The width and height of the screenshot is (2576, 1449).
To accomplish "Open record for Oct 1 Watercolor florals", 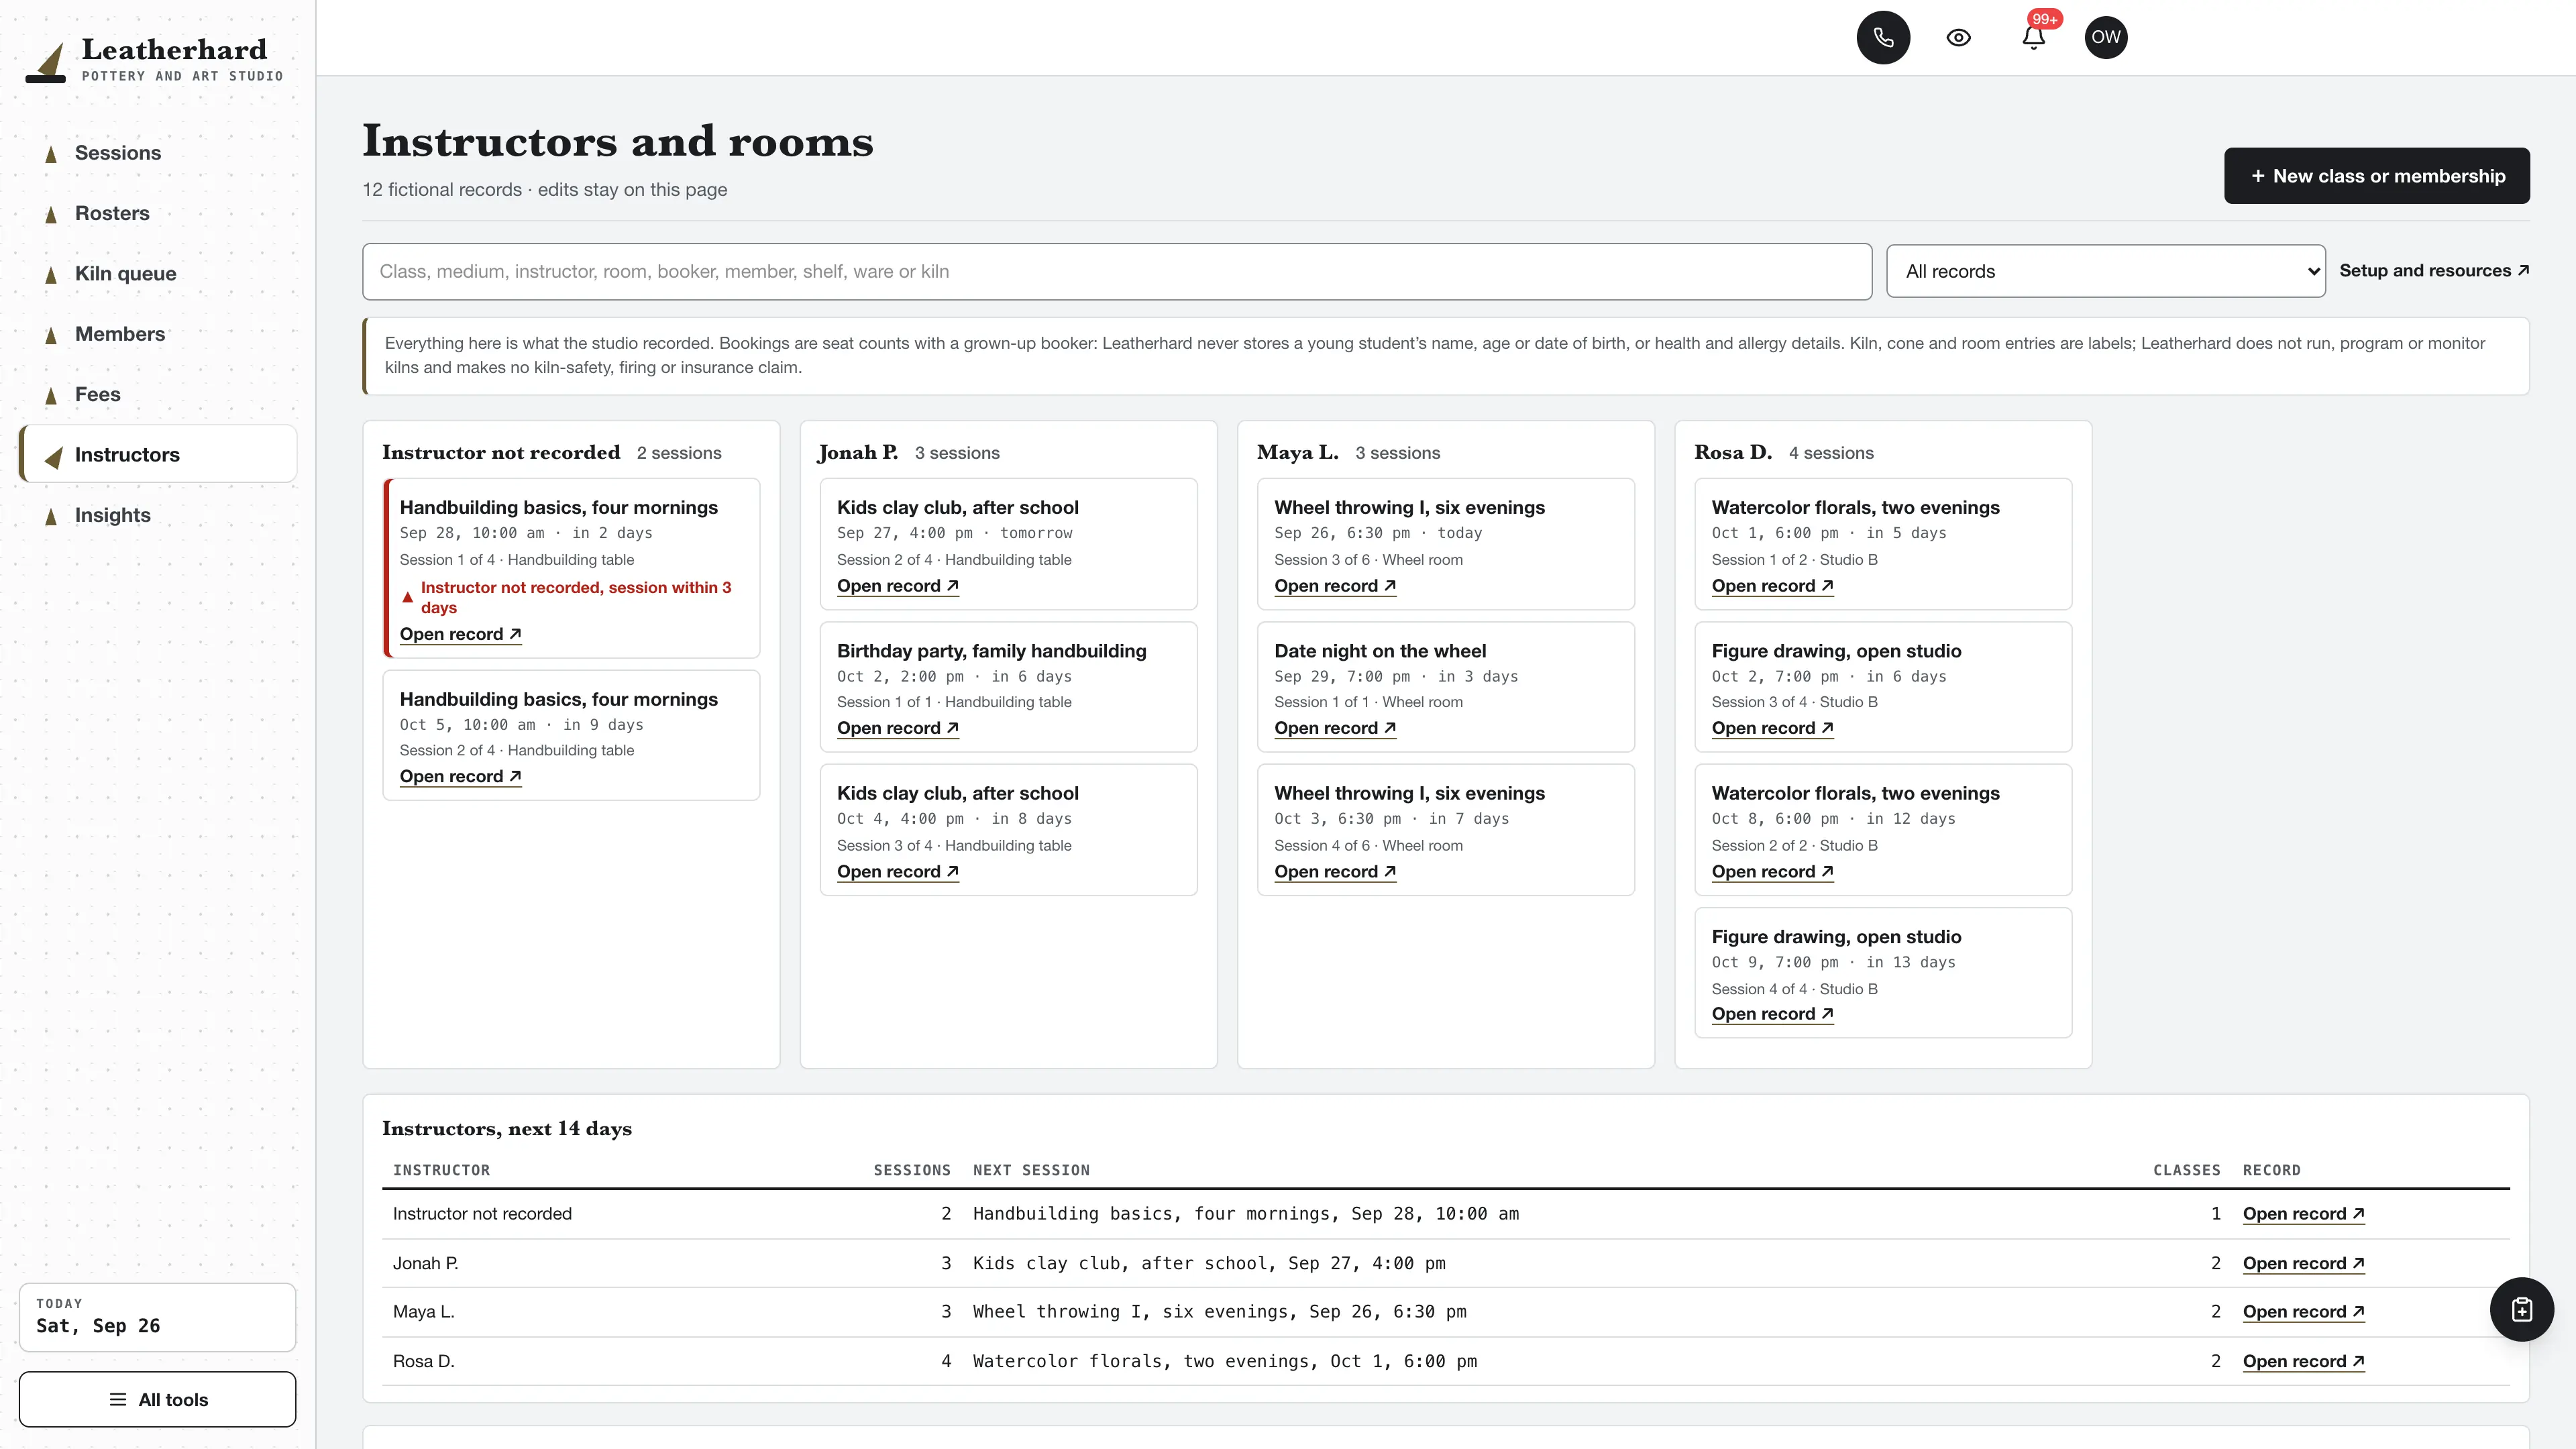I will click(x=1772, y=586).
